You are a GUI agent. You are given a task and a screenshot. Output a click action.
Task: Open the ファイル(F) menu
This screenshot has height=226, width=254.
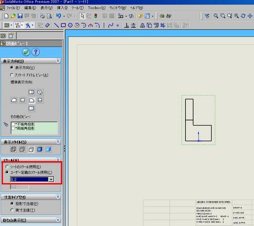pyautogui.click(x=13, y=8)
